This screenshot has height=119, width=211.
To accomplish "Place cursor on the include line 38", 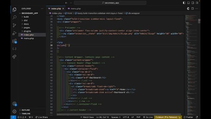I will (63, 45).
